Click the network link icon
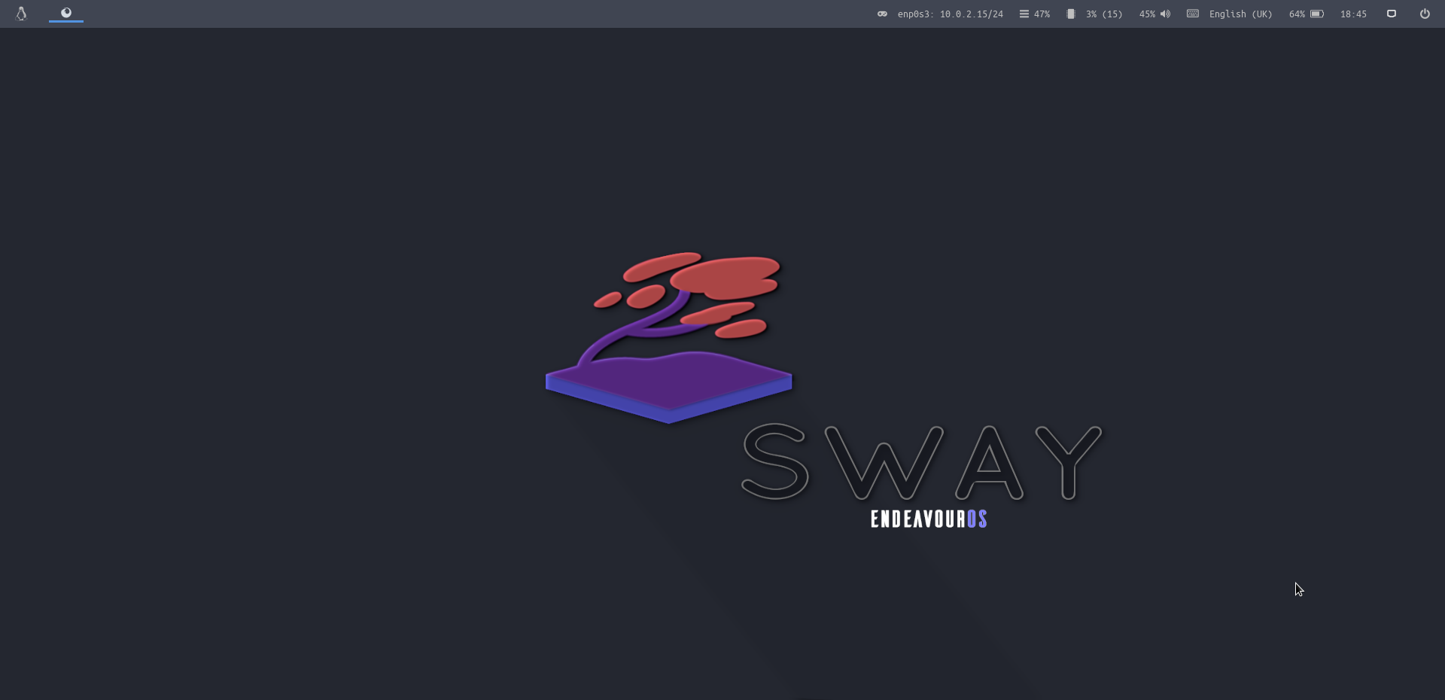The width and height of the screenshot is (1445, 700). point(882,14)
